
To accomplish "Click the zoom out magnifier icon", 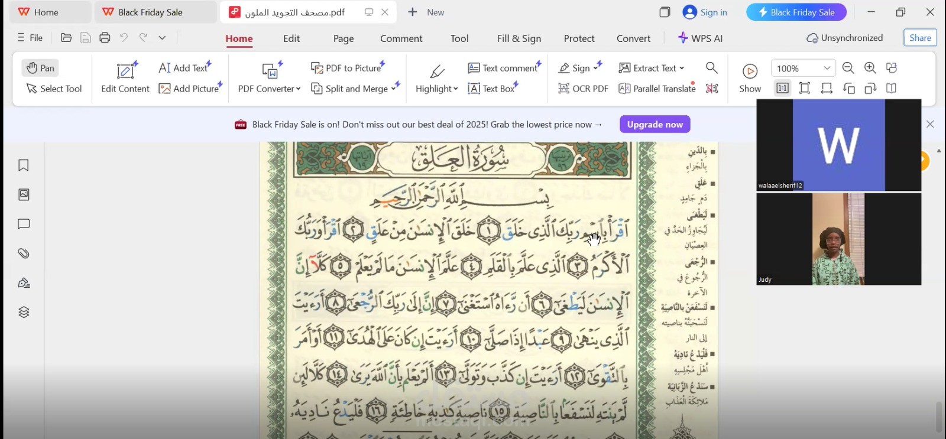I will [x=848, y=68].
